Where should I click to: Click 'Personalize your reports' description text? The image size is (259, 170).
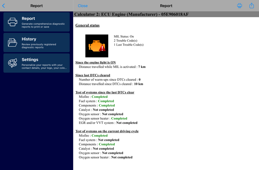tap(44, 66)
